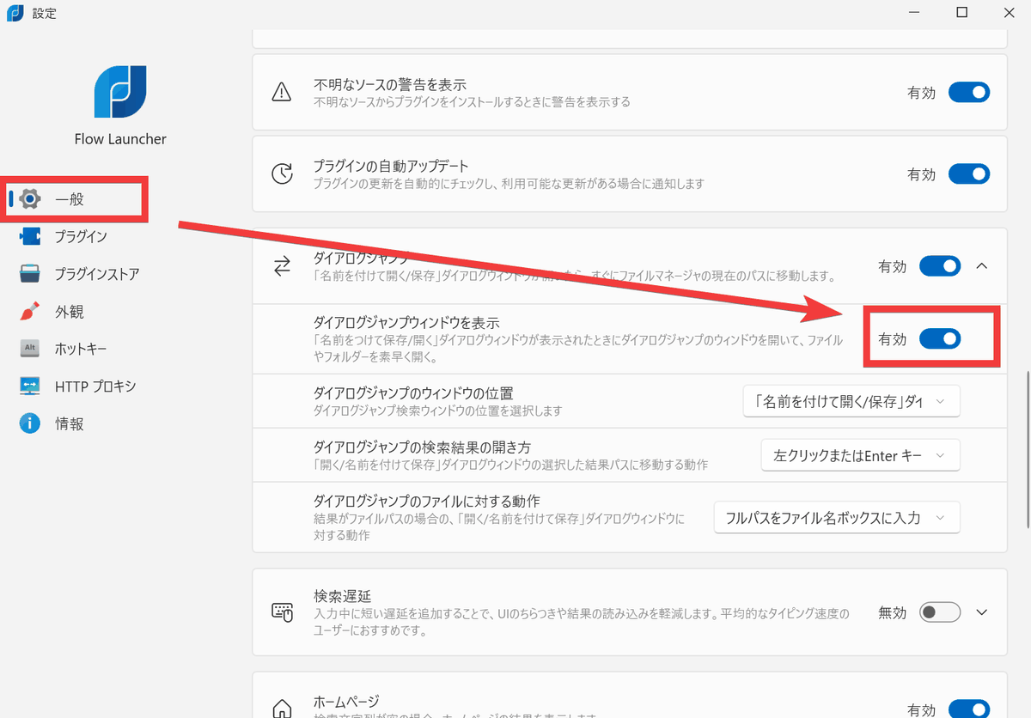Close the 設定 window
The image size is (1031, 718).
click(x=1010, y=13)
